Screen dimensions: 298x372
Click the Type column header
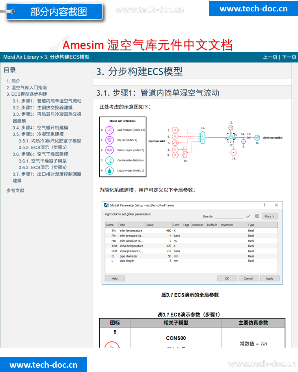tap(262, 225)
